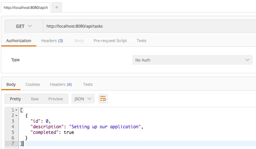Image resolution: width=256 pixels, height=149 pixels.
Task: Open the response Tests tab
Action: [88, 85]
